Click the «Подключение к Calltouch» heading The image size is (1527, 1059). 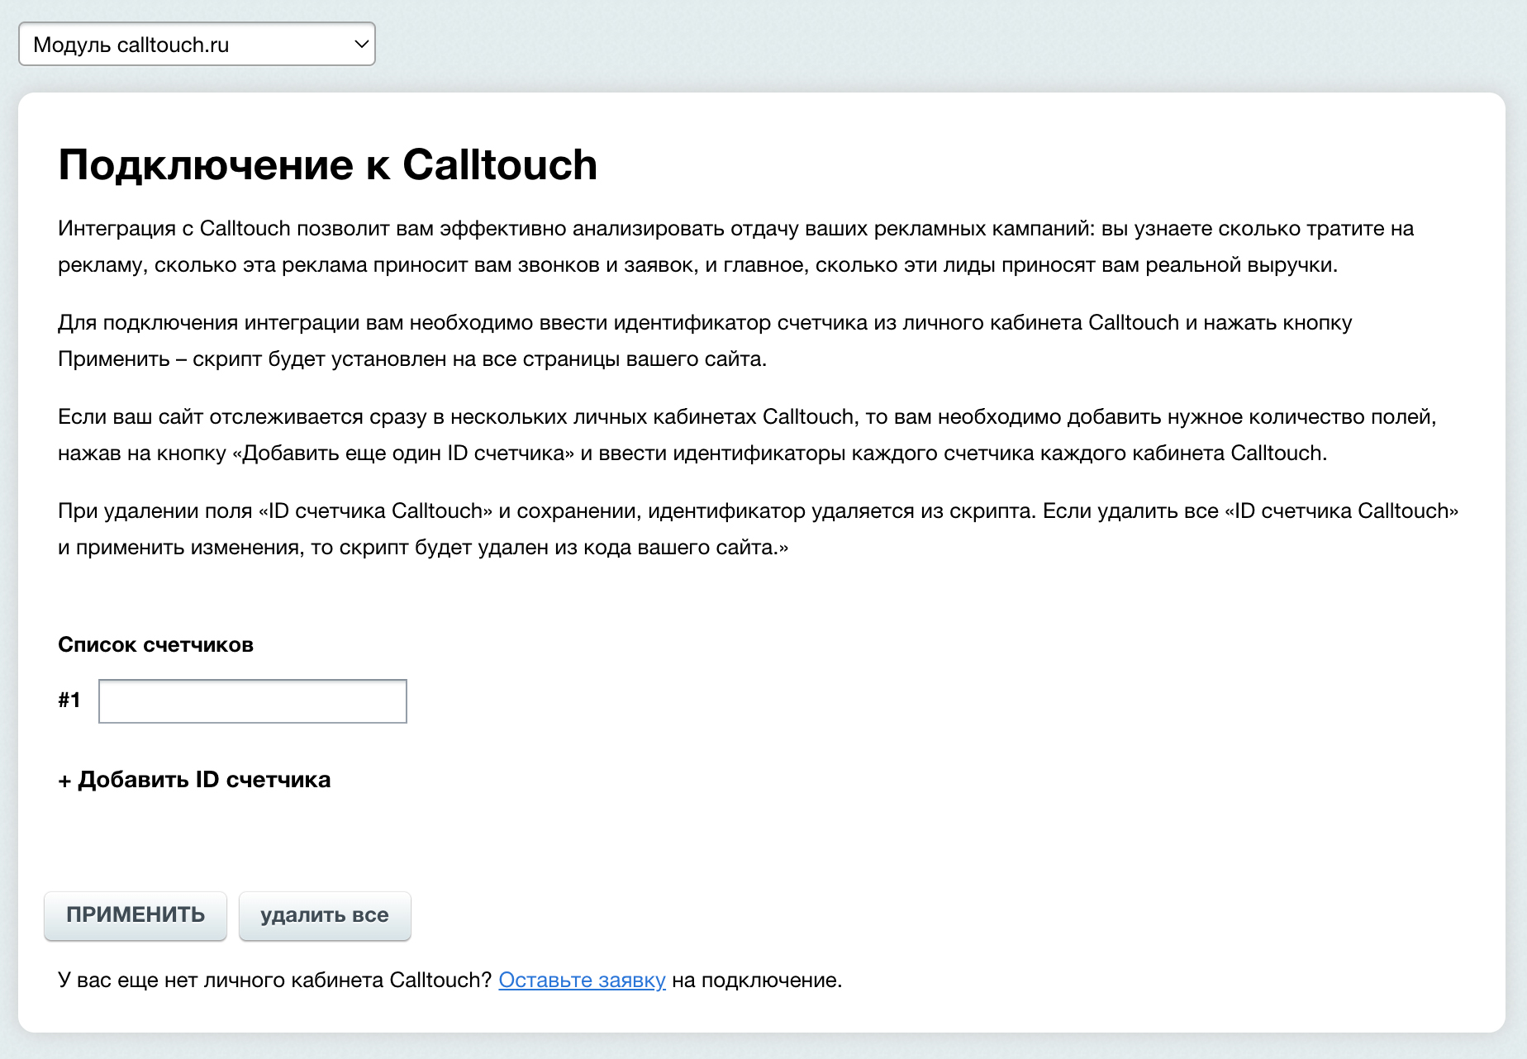[327, 164]
